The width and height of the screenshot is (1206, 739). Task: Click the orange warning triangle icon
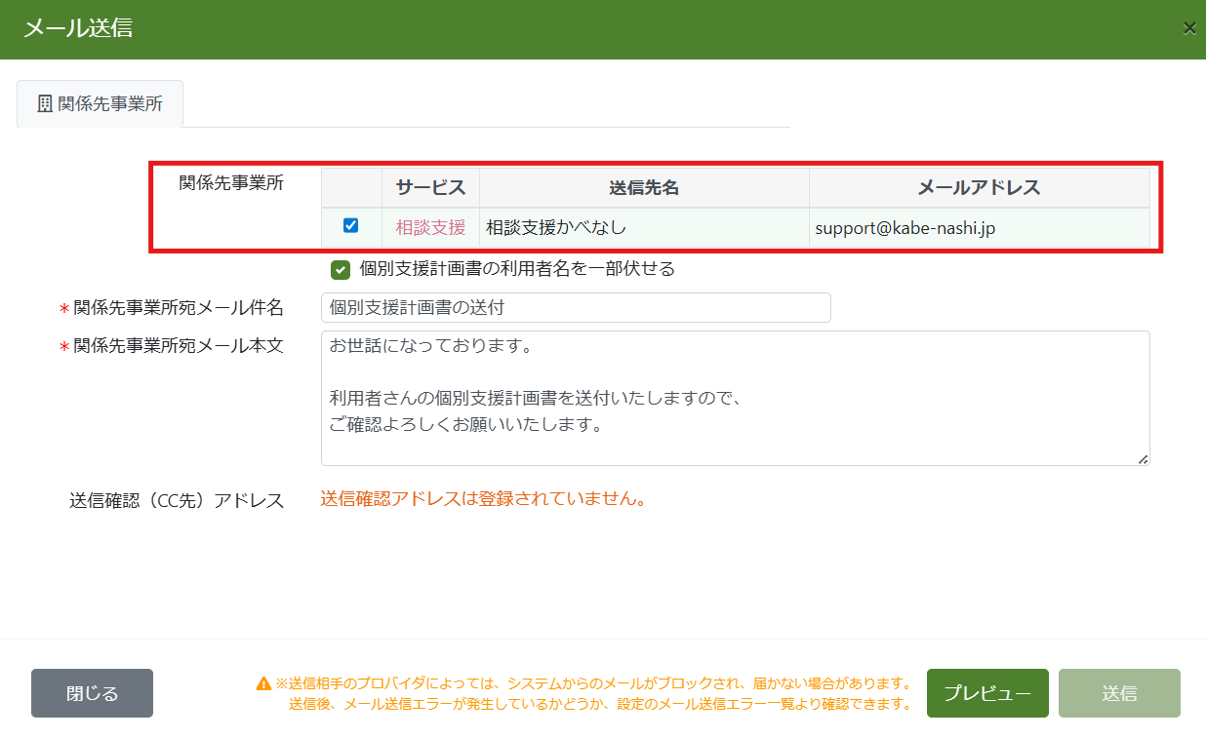[x=263, y=683]
